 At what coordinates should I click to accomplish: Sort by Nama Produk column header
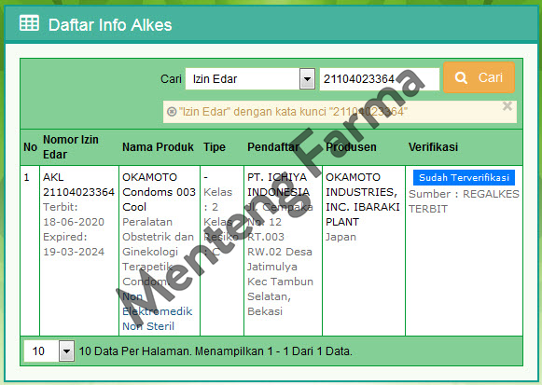tap(158, 147)
